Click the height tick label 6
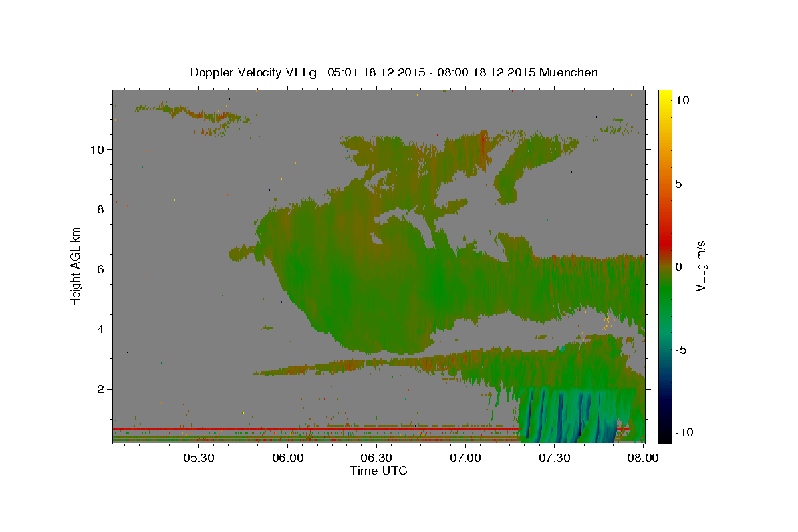 102,269
